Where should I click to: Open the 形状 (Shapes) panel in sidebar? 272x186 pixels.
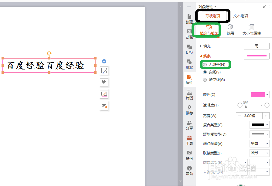189,65
